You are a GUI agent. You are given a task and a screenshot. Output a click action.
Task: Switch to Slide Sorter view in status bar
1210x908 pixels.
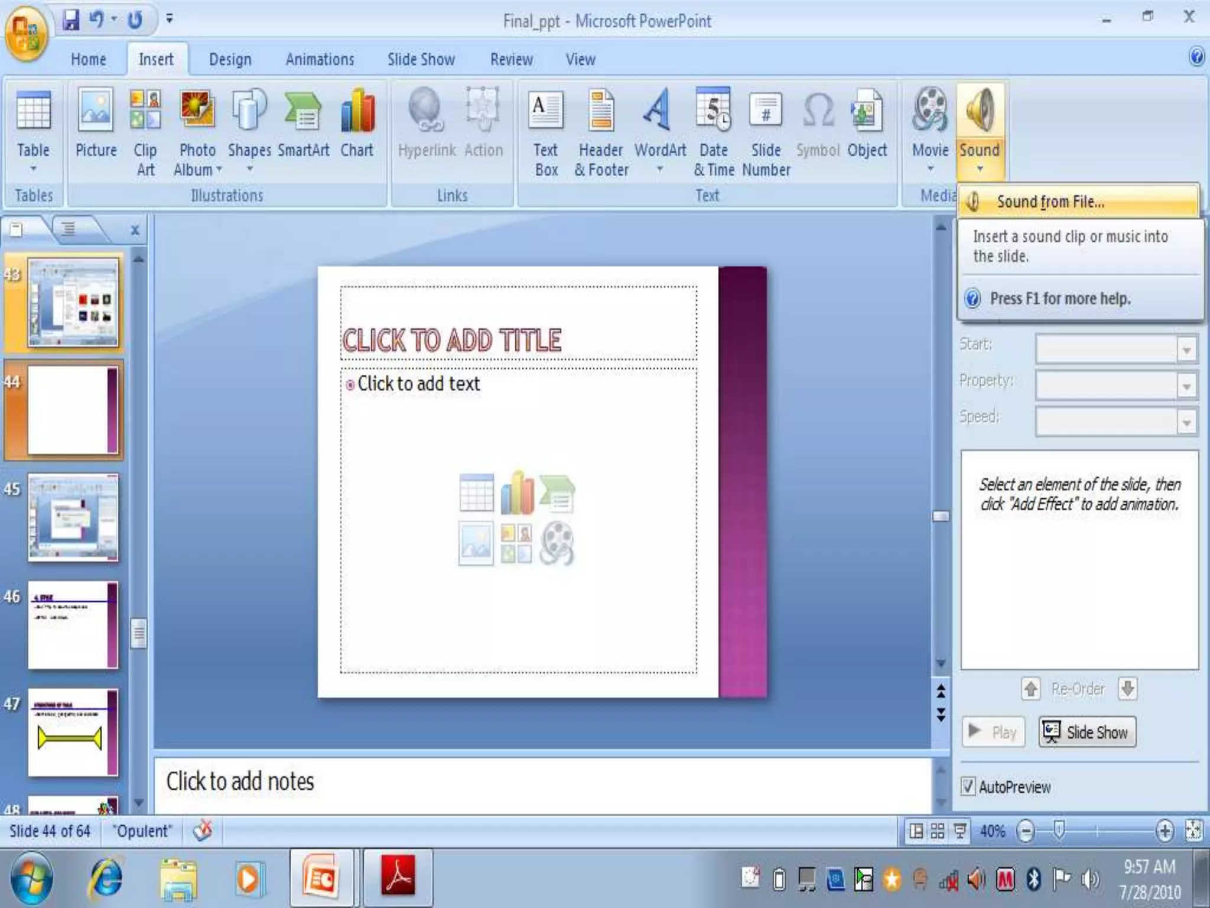click(x=938, y=831)
